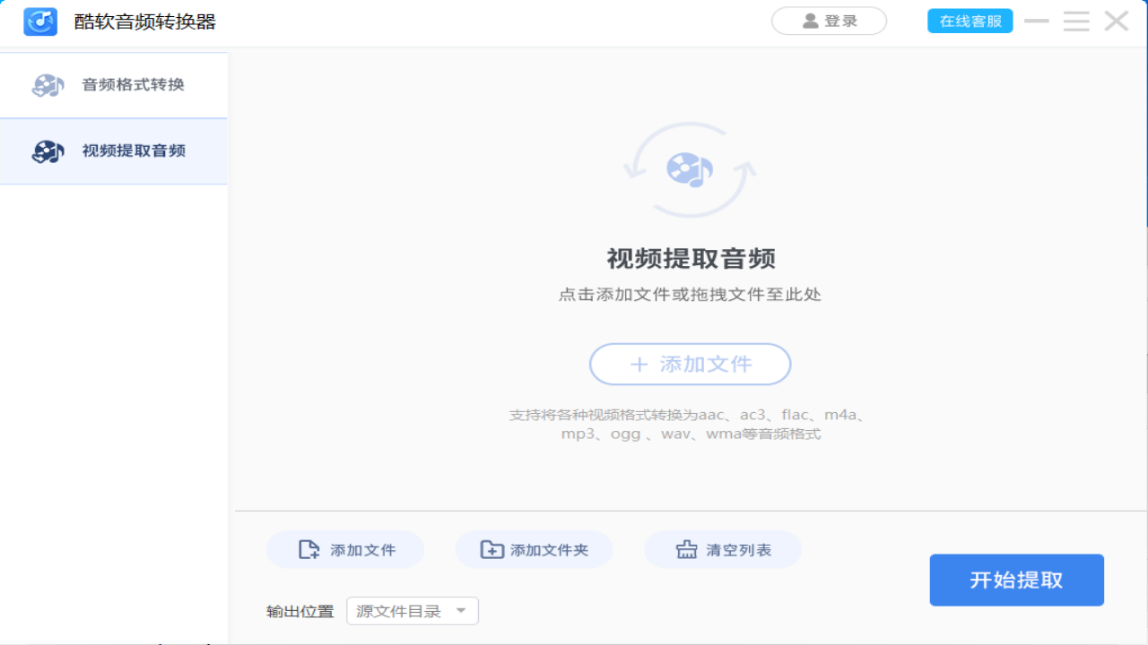The height and width of the screenshot is (645, 1148).
Task: Click the central 添加文件 add files button
Action: (x=690, y=364)
